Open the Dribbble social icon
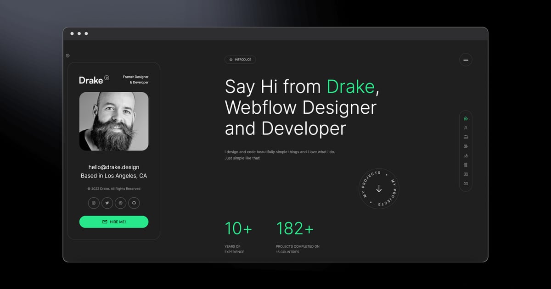This screenshot has height=289, width=551. click(120, 203)
